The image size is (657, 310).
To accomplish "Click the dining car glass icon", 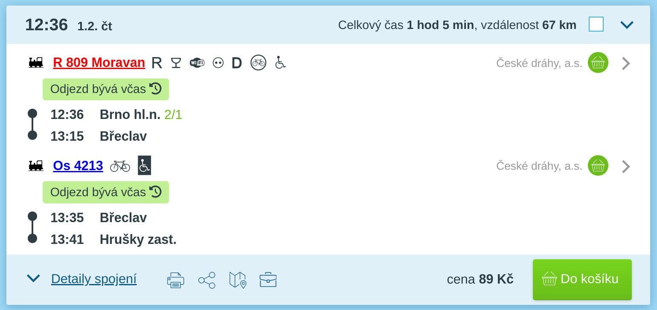I will coord(176,63).
